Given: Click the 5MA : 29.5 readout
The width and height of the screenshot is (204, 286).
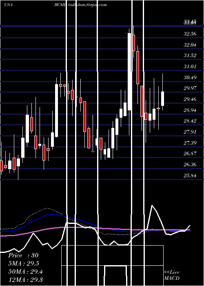Looking at the screenshot, I should (24, 264).
